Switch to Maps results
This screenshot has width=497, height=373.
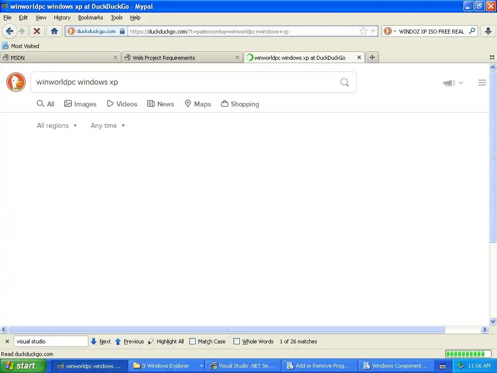coord(198,104)
